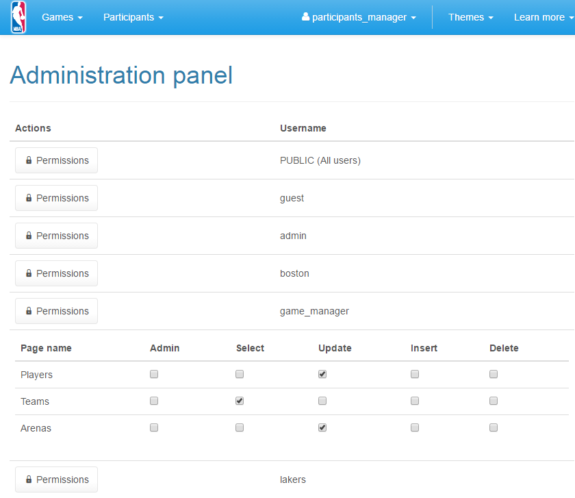Click the lock icon in admin row

click(x=29, y=236)
